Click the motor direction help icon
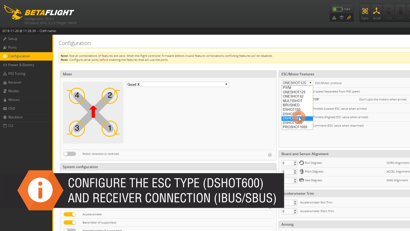The width and height of the screenshot is (410, 231). [x=270, y=155]
